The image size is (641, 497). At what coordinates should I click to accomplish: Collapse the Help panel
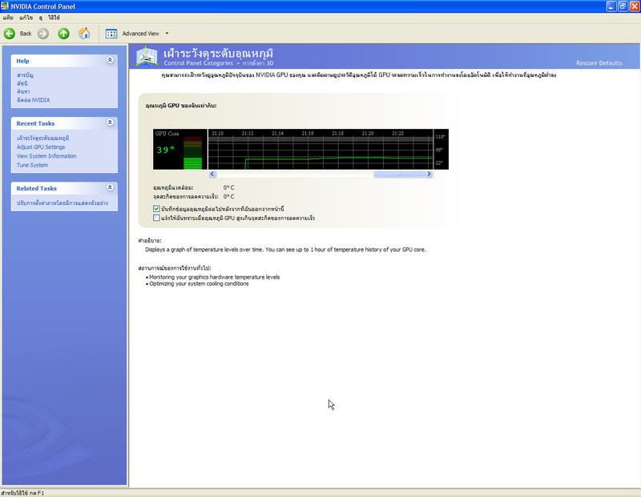tap(110, 60)
